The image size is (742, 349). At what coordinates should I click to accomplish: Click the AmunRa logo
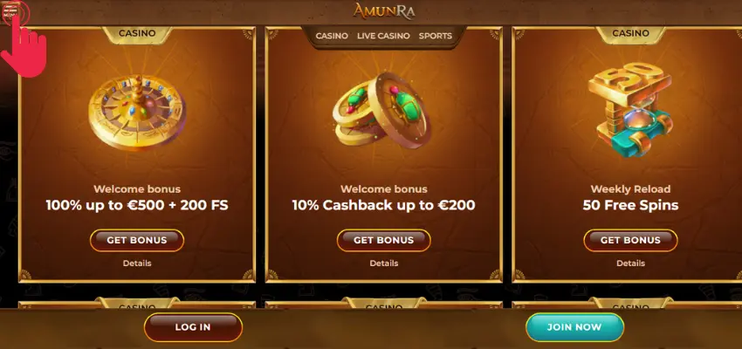384,10
